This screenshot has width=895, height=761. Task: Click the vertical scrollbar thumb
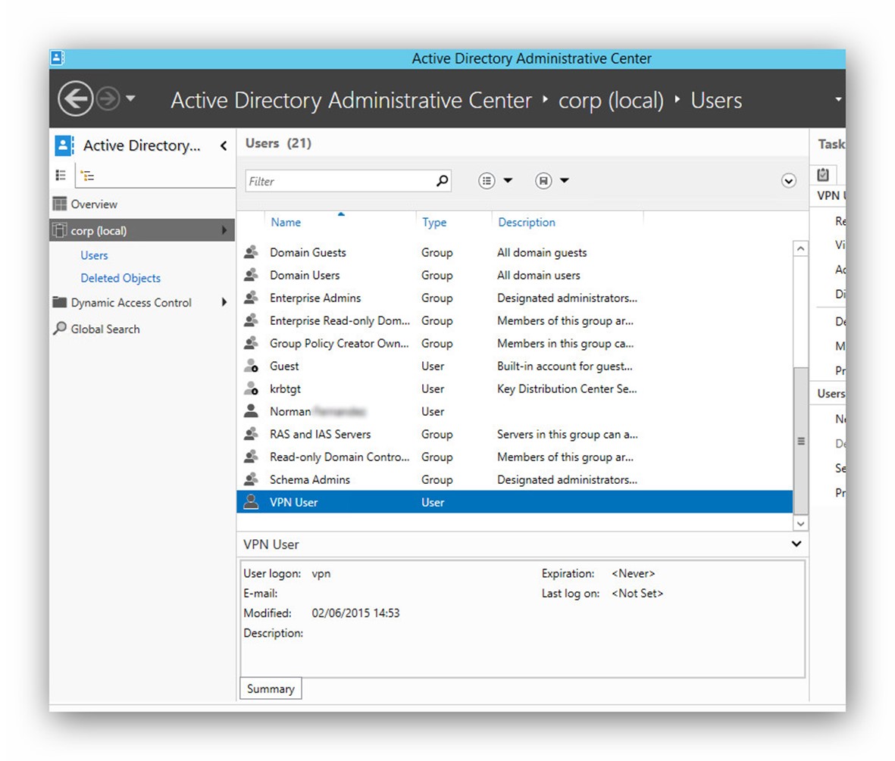(x=801, y=441)
